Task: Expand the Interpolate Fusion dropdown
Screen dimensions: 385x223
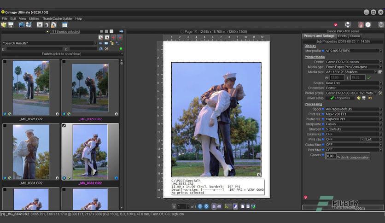Action: [354, 124]
